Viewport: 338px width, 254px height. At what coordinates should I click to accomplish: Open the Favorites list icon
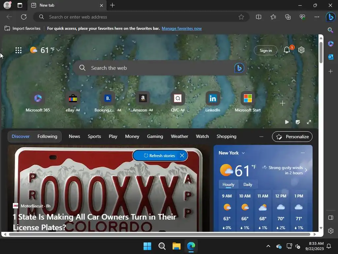273,17
